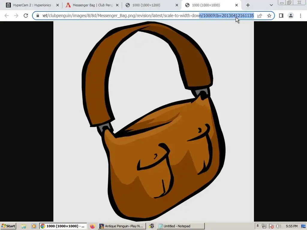Share this page using share icon
The height and width of the screenshot is (230, 307).
click(260, 16)
